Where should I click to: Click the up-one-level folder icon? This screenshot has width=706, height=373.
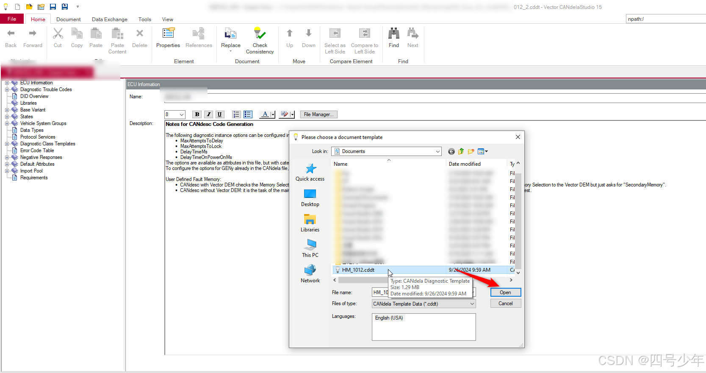(461, 151)
